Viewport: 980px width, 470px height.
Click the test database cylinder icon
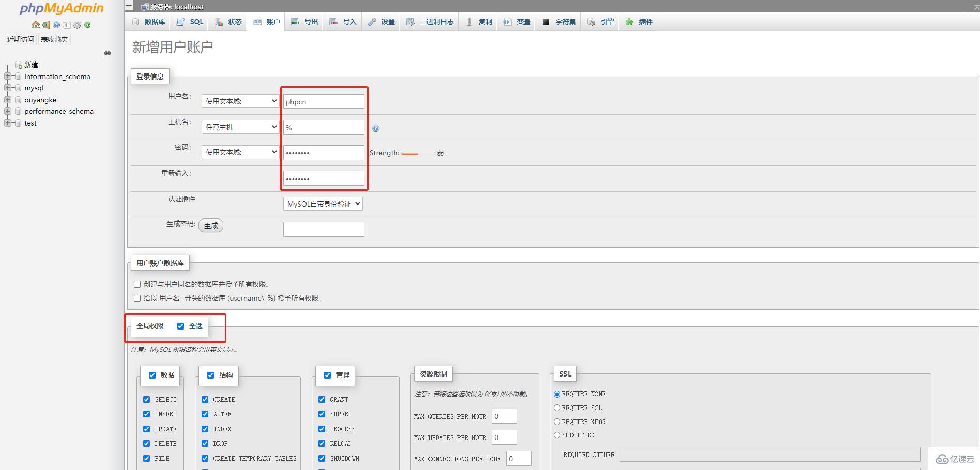click(19, 123)
